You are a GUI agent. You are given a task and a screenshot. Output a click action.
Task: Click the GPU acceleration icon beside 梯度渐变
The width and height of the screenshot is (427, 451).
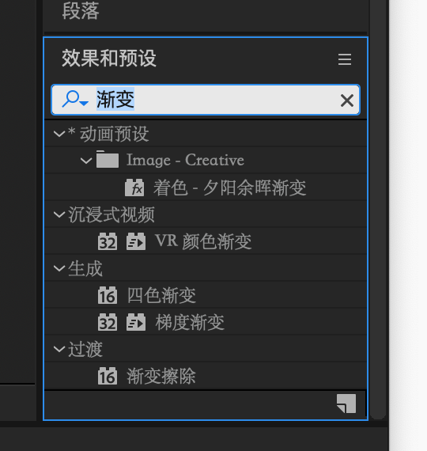(136, 322)
